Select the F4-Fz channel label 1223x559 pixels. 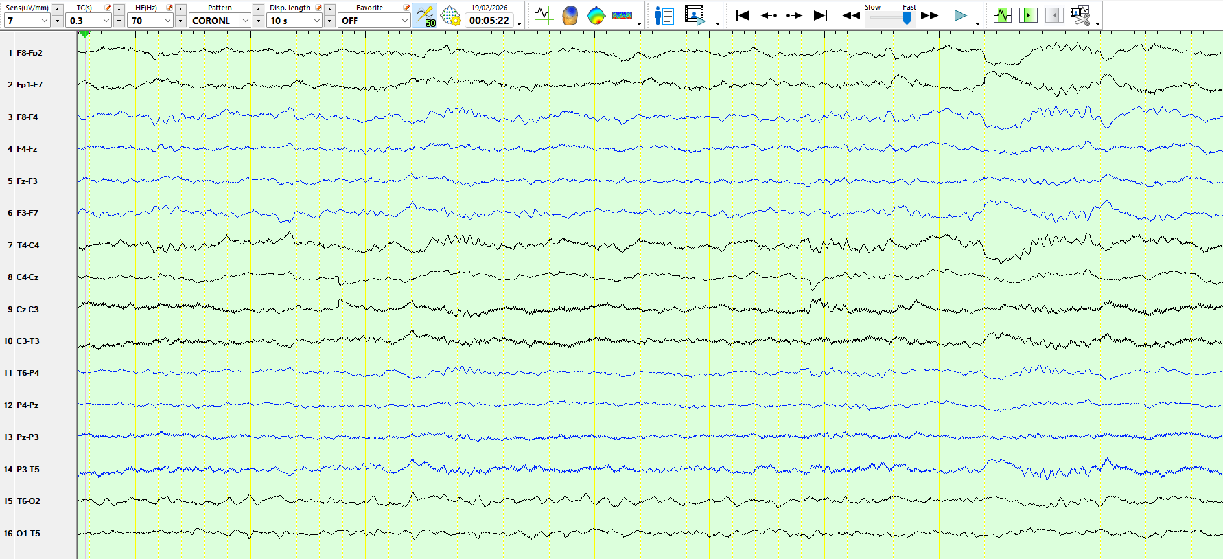(x=27, y=149)
